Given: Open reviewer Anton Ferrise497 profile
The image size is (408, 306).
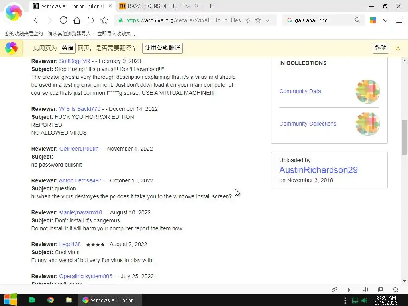Looking at the screenshot, I should [x=80, y=180].
